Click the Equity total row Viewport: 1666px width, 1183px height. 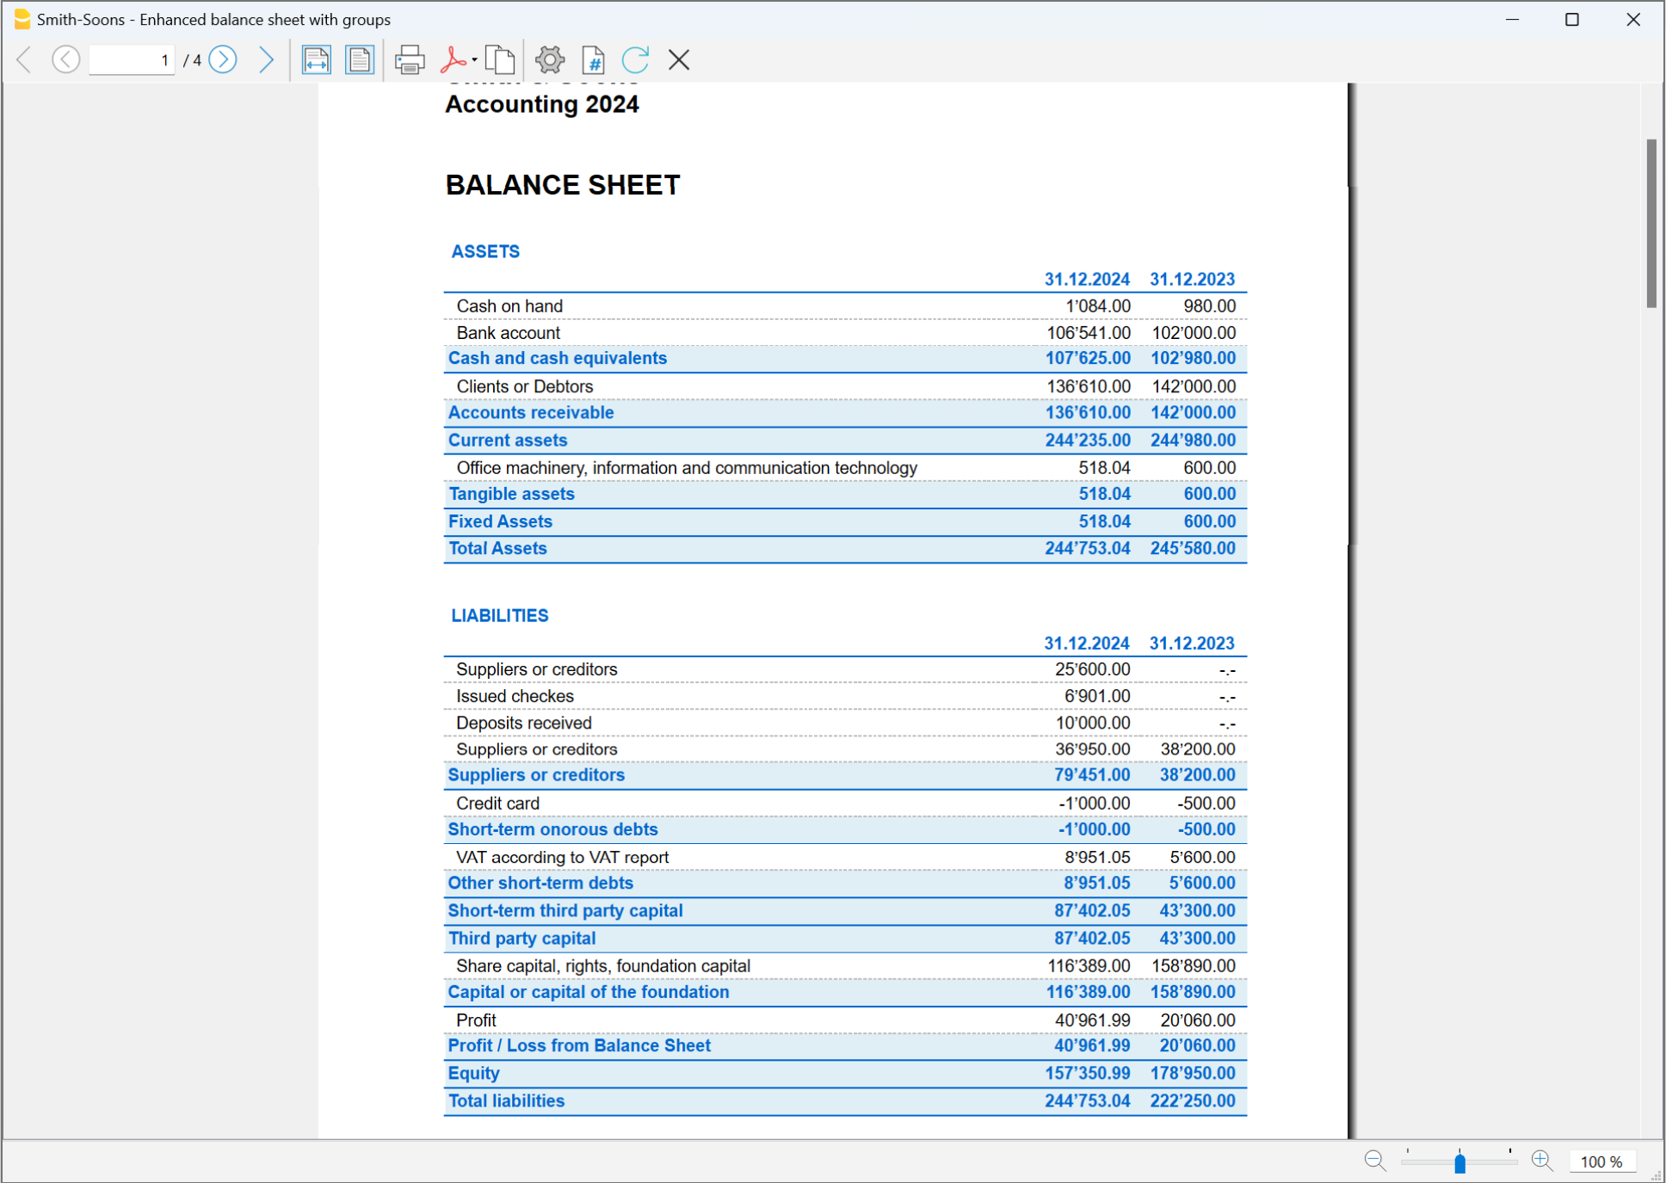[x=845, y=1074]
